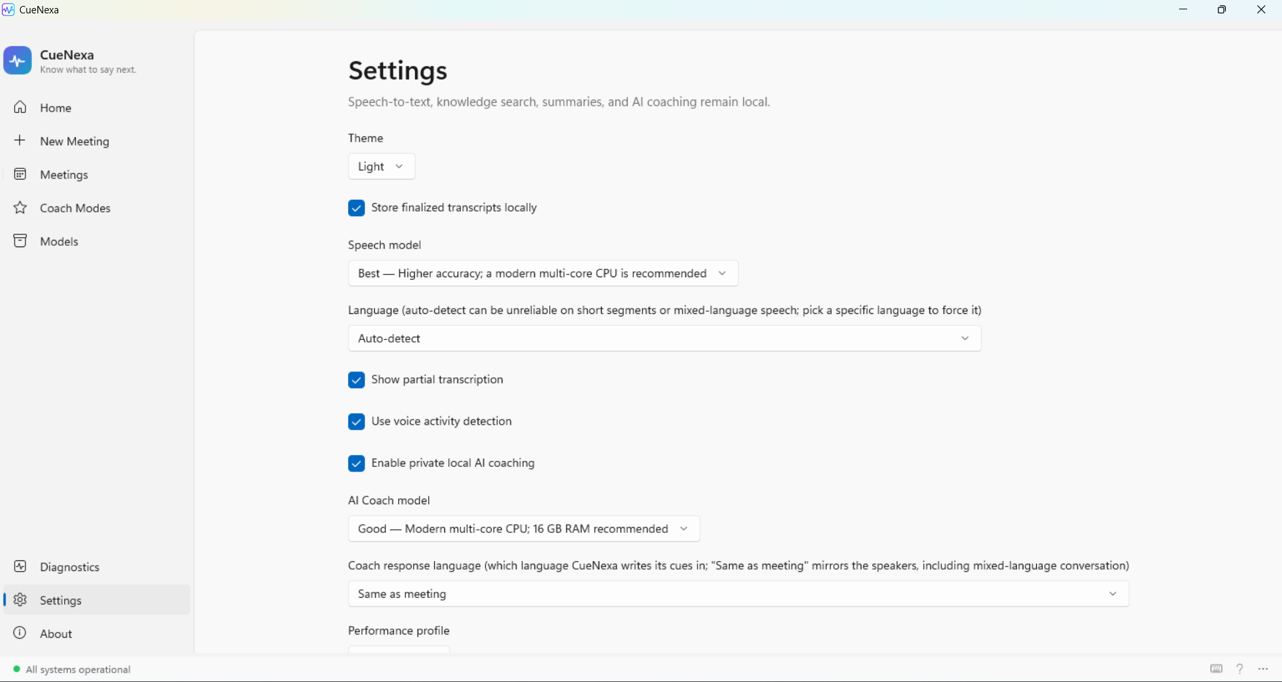
Task: Open Meetings via its calendar icon
Action: (x=20, y=174)
